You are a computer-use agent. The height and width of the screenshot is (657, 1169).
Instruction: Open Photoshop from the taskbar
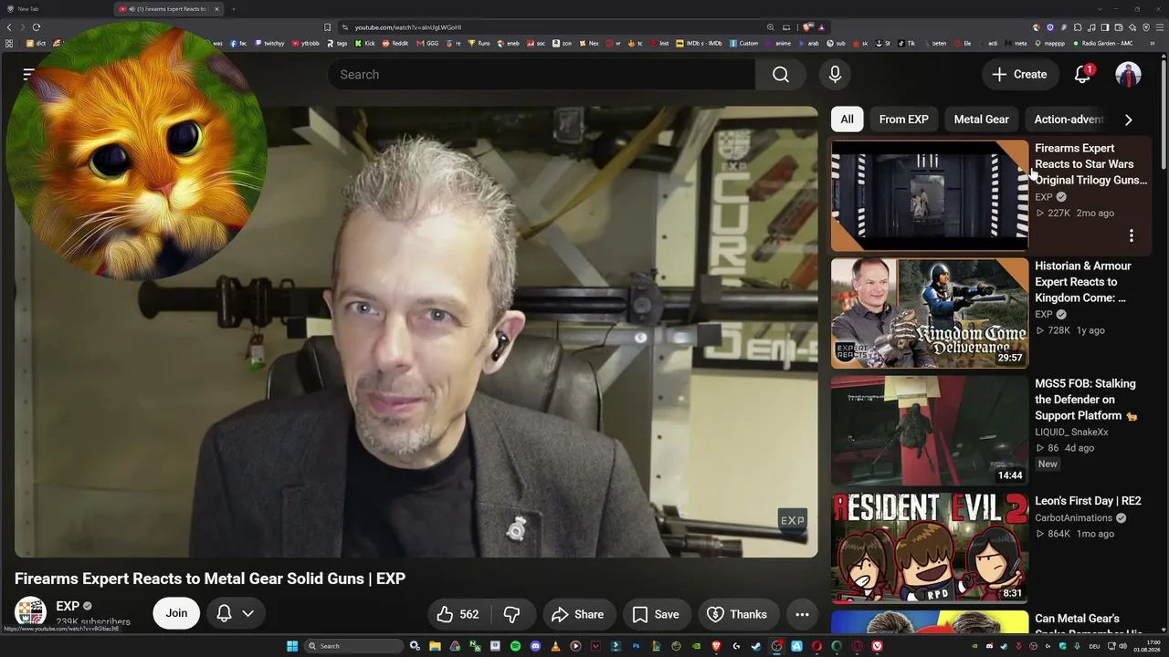click(x=636, y=646)
